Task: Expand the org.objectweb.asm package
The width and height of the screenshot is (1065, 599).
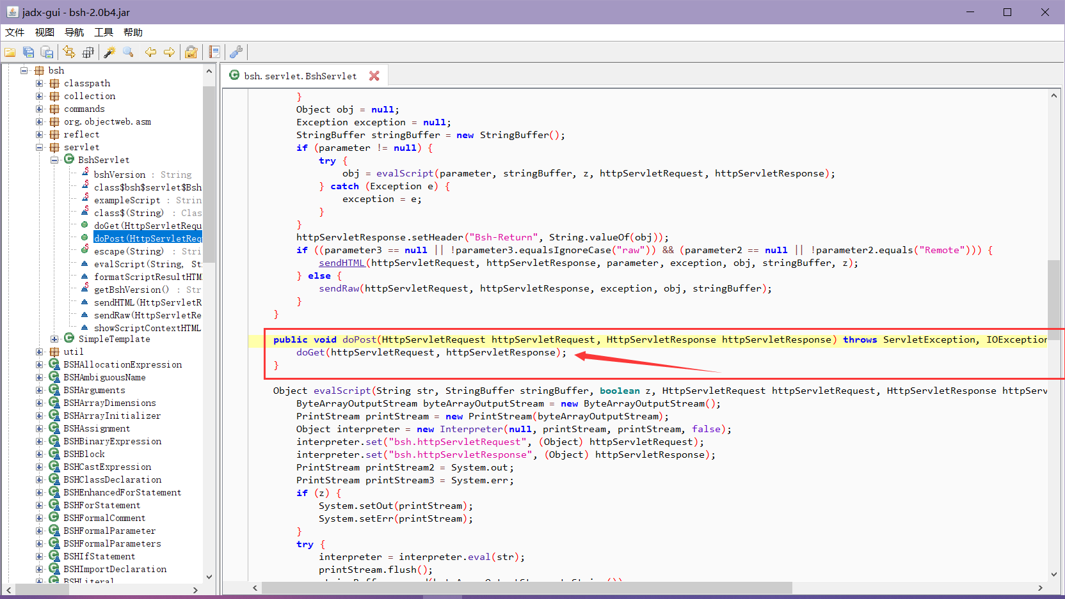Action: click(x=40, y=121)
